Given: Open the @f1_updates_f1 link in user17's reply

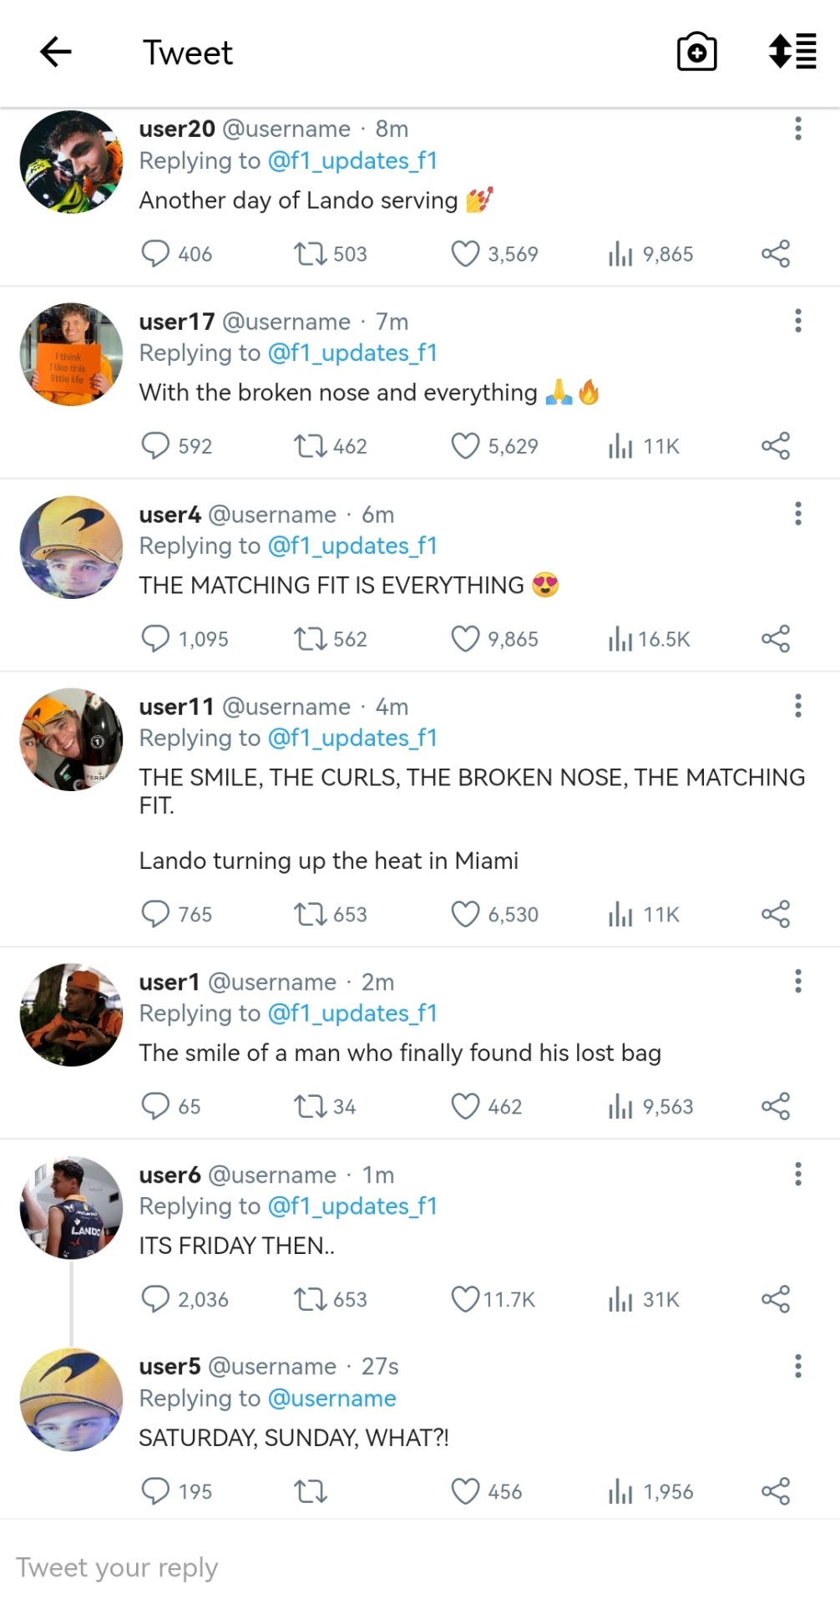Looking at the screenshot, I should (x=352, y=353).
